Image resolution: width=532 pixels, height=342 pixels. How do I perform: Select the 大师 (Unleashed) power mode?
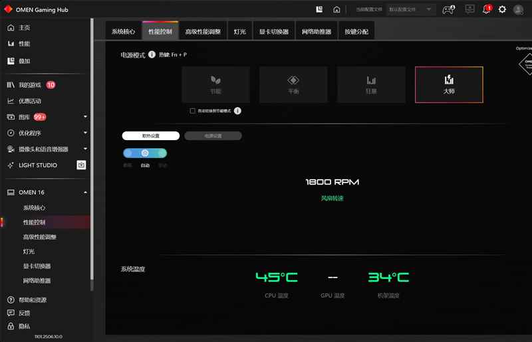click(x=449, y=85)
